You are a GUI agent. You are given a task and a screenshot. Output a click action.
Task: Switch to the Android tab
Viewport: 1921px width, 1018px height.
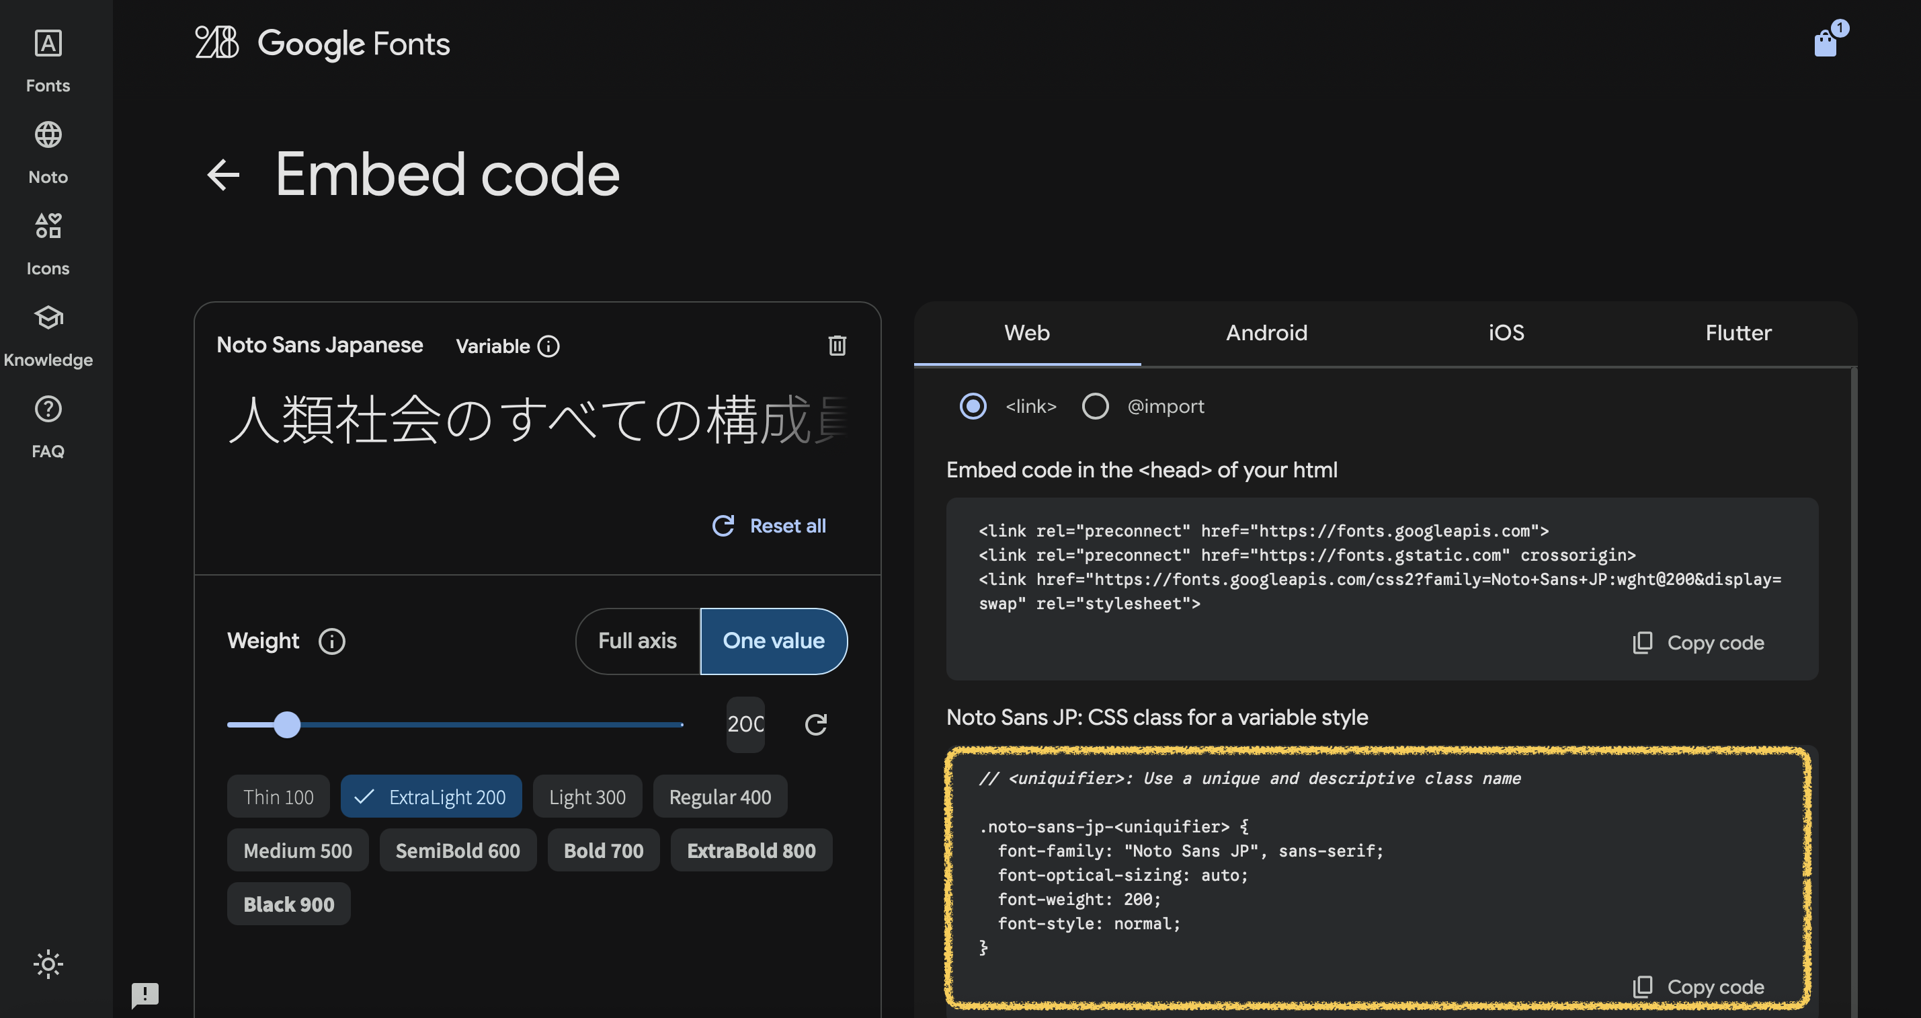coord(1266,334)
